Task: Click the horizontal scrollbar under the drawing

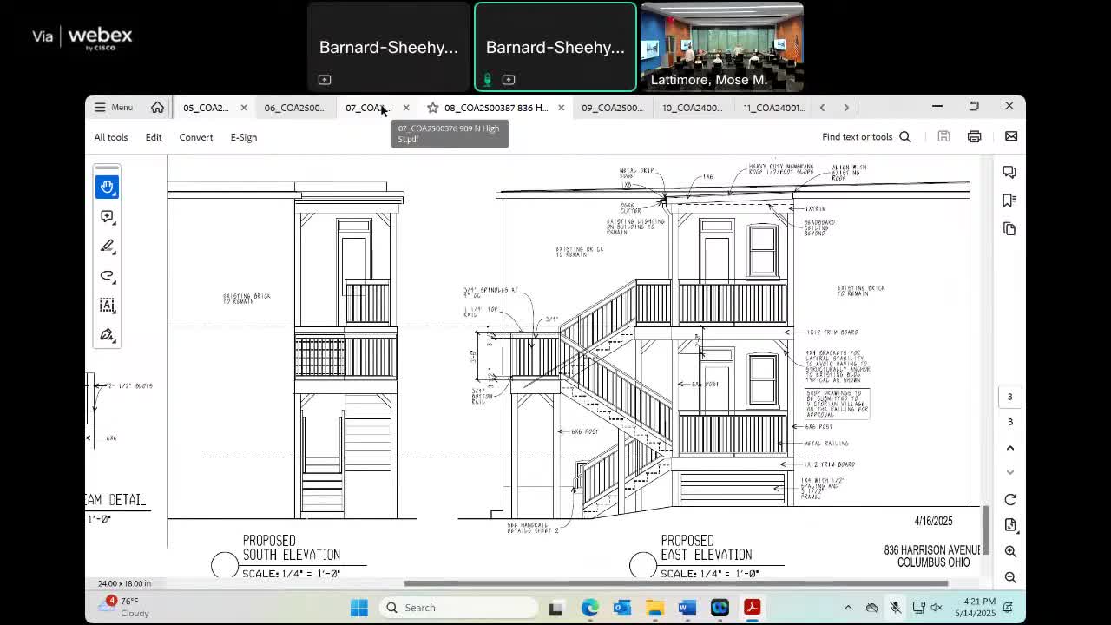Action: point(677,583)
